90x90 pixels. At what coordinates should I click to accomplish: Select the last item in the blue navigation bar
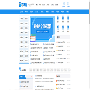pyautogui.click(x=68, y=12)
